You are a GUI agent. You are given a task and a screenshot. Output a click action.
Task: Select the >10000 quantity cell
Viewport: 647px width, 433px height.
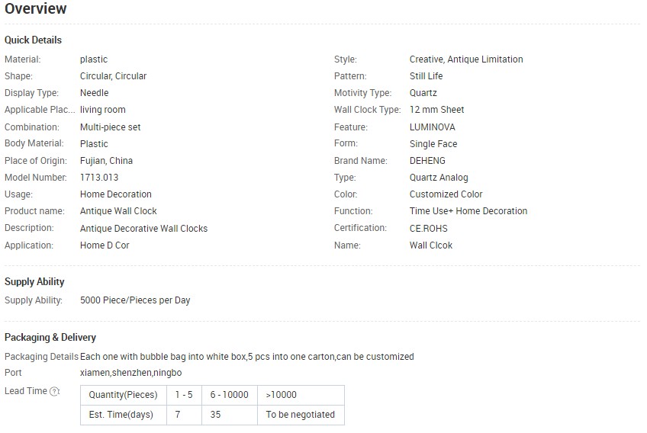point(301,395)
